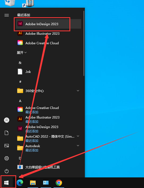Viewport: 144px width, 188px height.
Task: Open Adobe Illustrator 2023 under section A
Action: 49,119
